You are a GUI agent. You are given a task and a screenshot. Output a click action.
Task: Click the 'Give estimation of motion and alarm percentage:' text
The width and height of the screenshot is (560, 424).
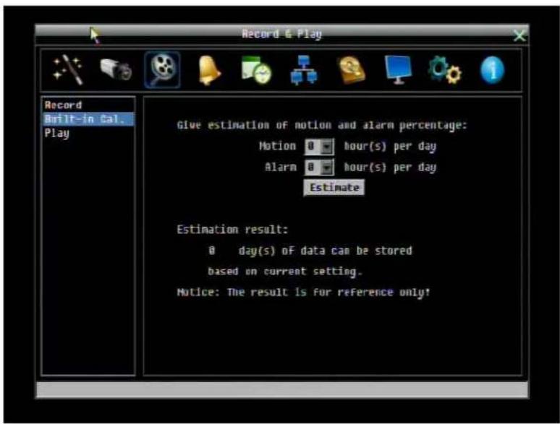(x=322, y=125)
